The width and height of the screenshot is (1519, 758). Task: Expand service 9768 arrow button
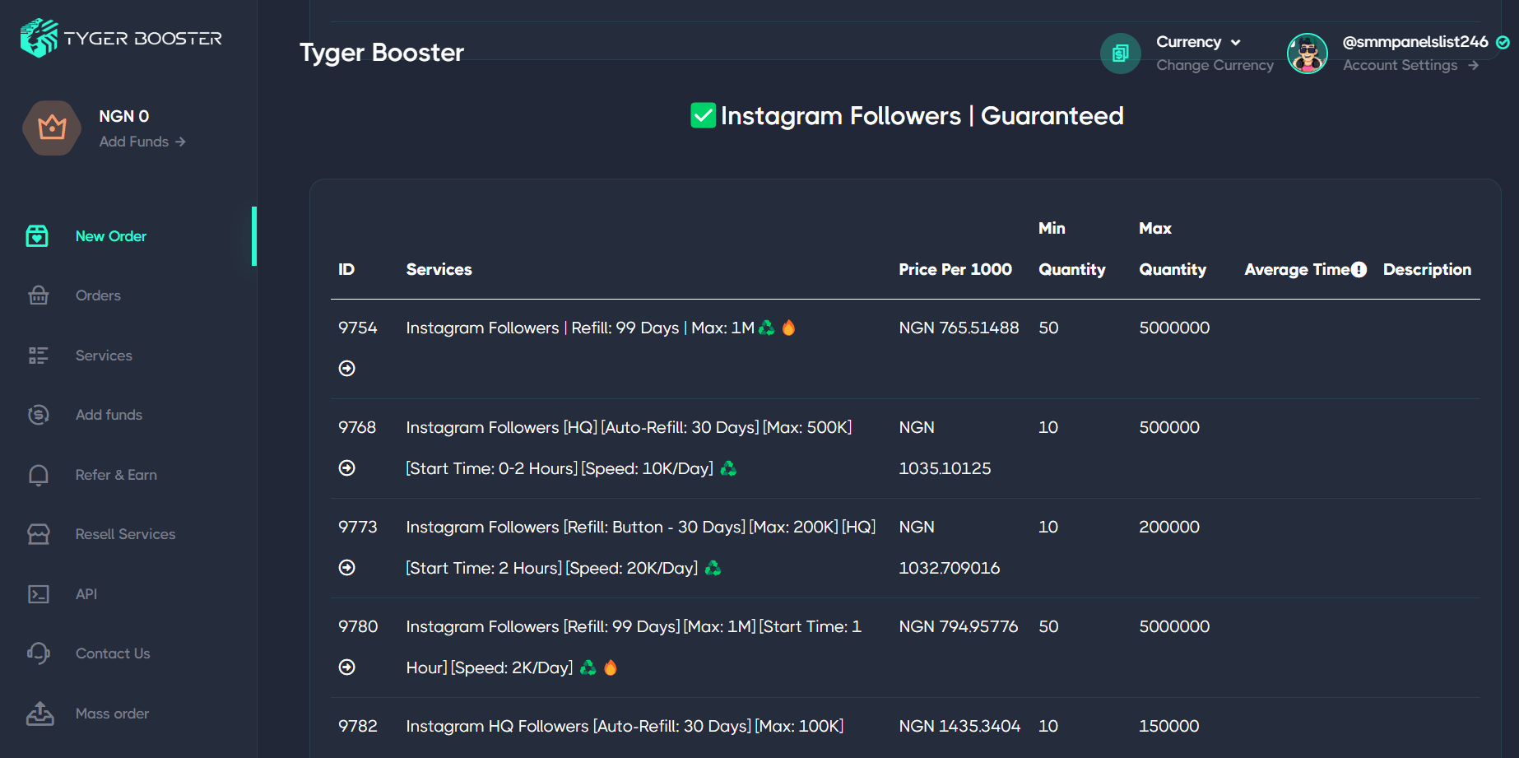[x=347, y=468]
